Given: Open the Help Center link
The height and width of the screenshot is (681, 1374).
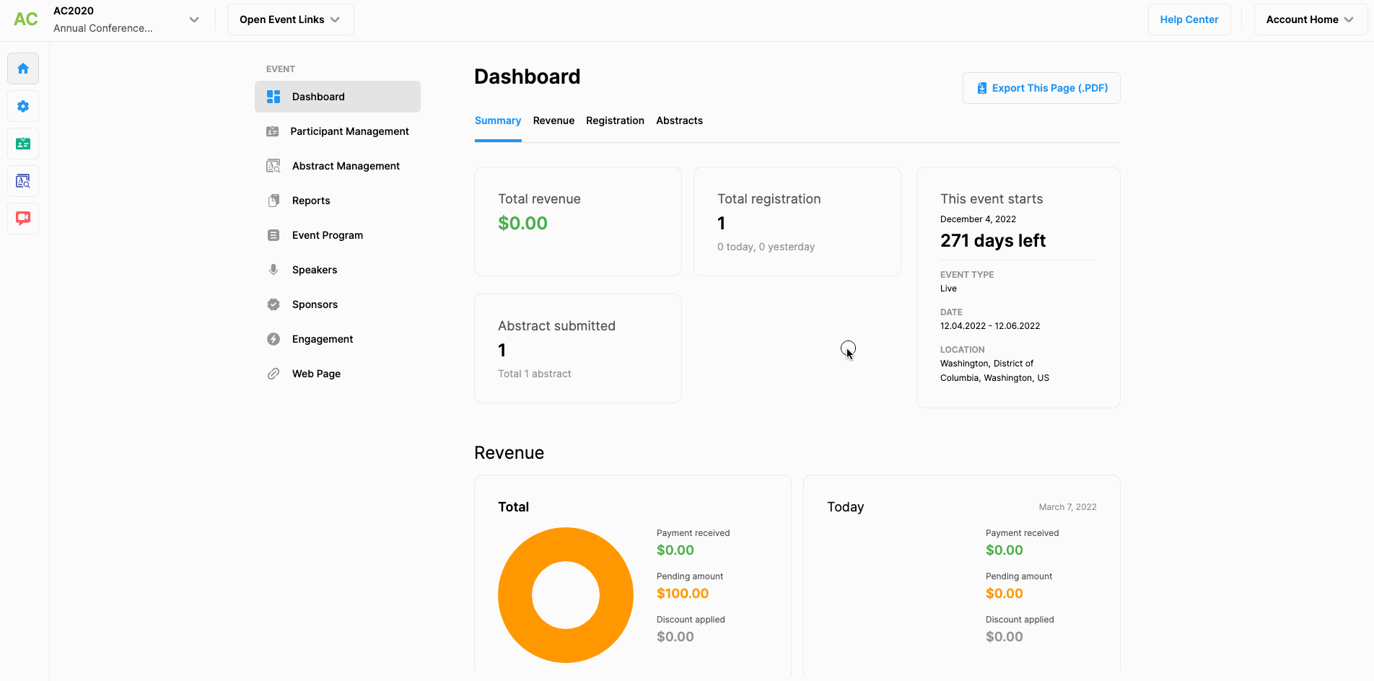Looking at the screenshot, I should coord(1189,19).
